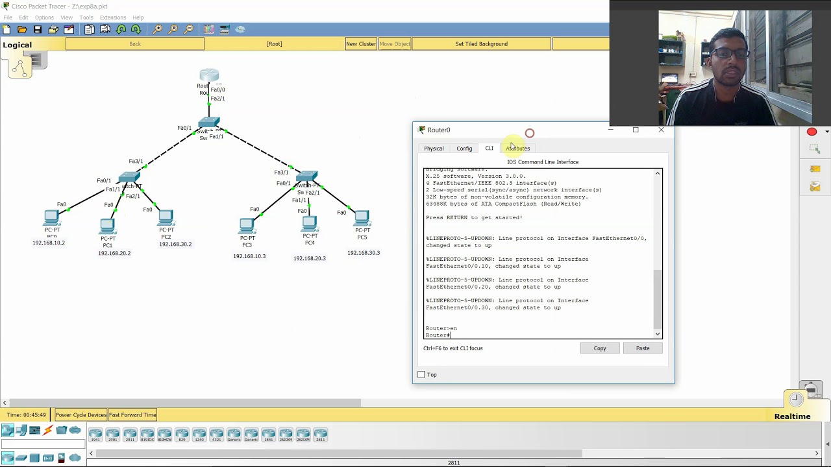This screenshot has height=467, width=831.
Task: Switch to the Physical tab in Router0
Action: tap(434, 149)
